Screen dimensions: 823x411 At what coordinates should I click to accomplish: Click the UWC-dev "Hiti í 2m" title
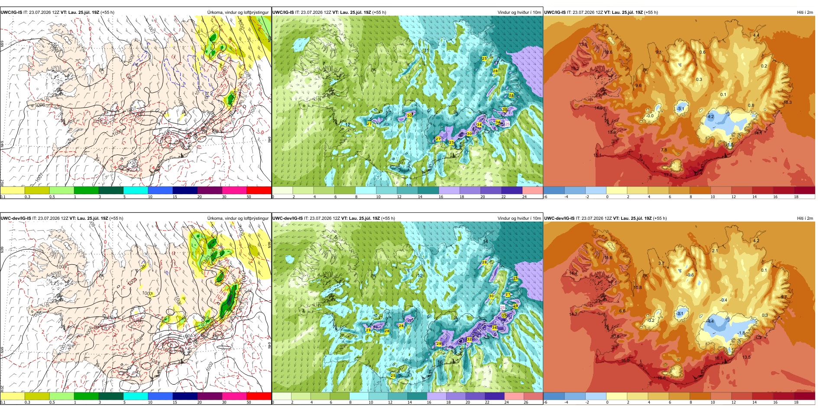tap(805, 218)
